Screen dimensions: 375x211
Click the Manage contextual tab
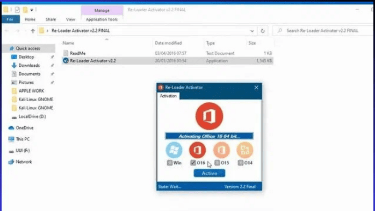pos(102,11)
